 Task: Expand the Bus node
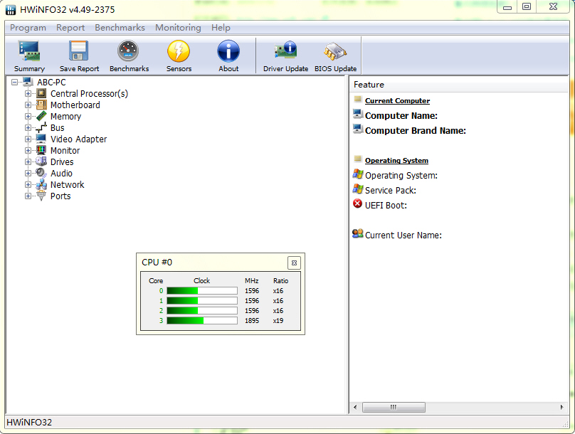pos(28,128)
